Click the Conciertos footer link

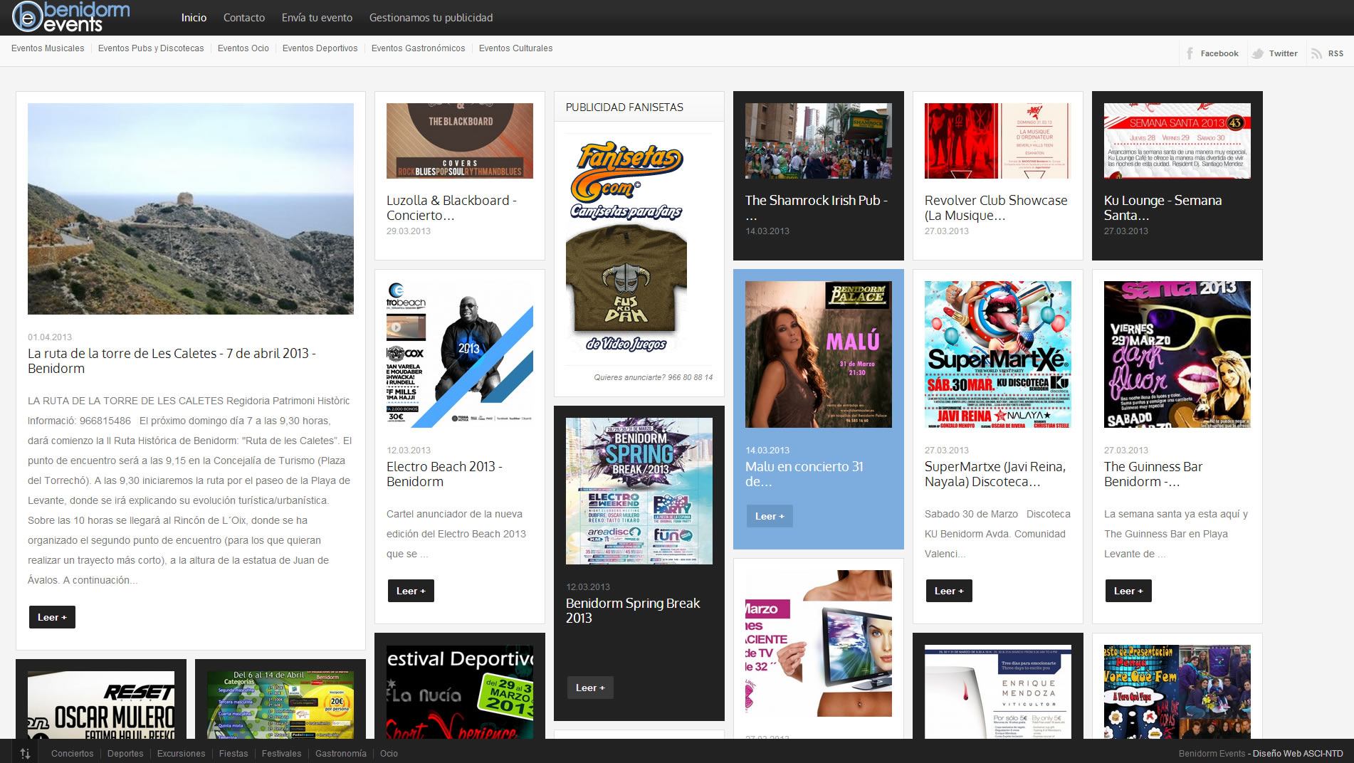pos(72,754)
